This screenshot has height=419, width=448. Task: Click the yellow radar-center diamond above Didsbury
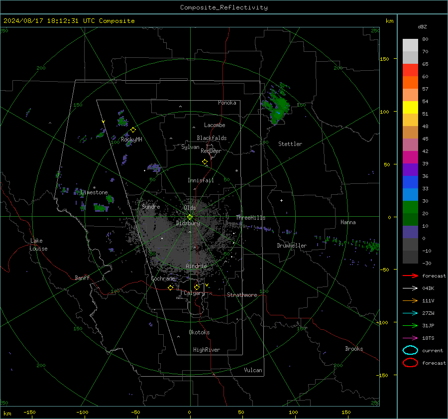pos(190,217)
